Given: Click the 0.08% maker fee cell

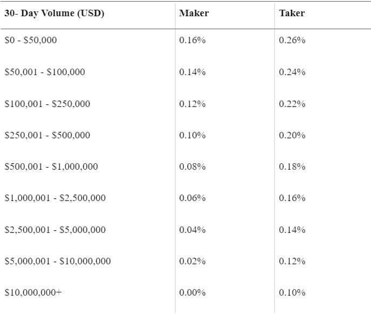Looking at the screenshot, I should (x=192, y=166).
